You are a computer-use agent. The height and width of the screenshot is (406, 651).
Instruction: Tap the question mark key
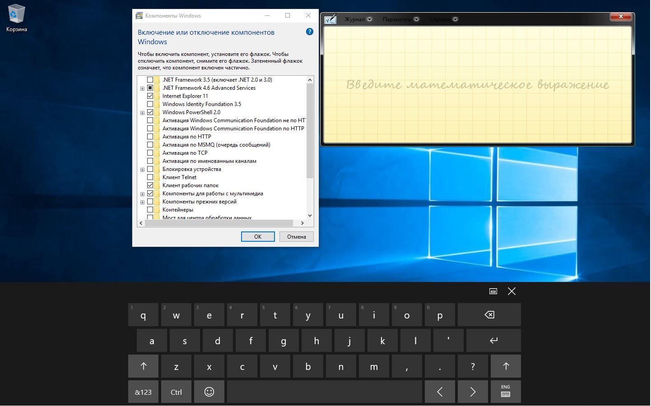point(473,366)
